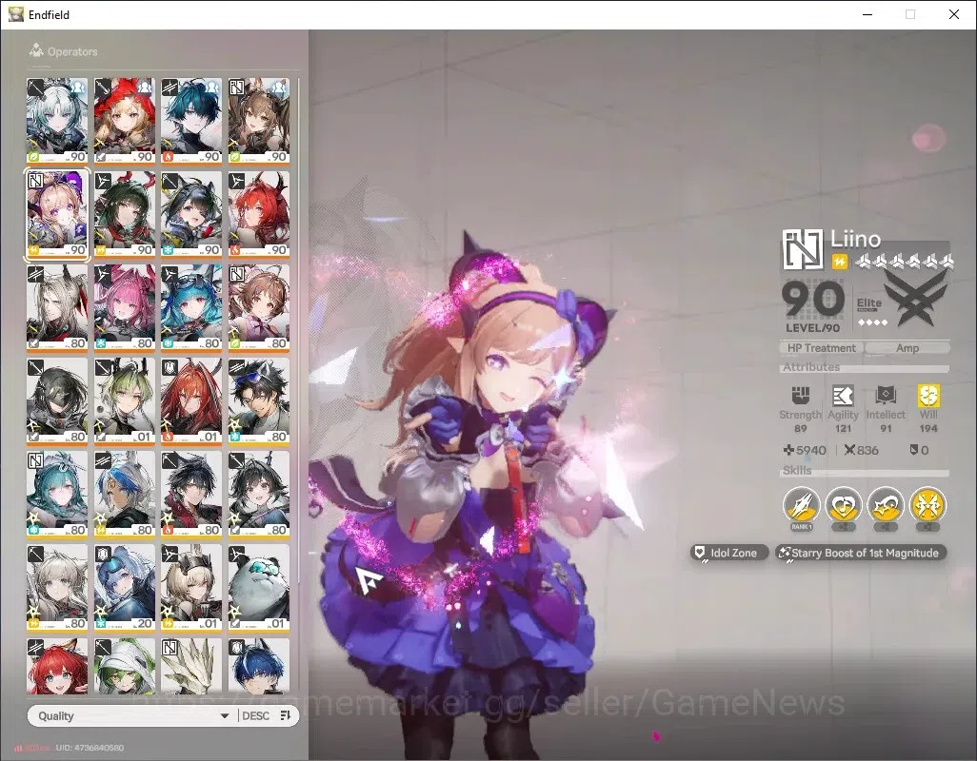Click the Agility attribute icon
977x761 pixels.
click(843, 396)
